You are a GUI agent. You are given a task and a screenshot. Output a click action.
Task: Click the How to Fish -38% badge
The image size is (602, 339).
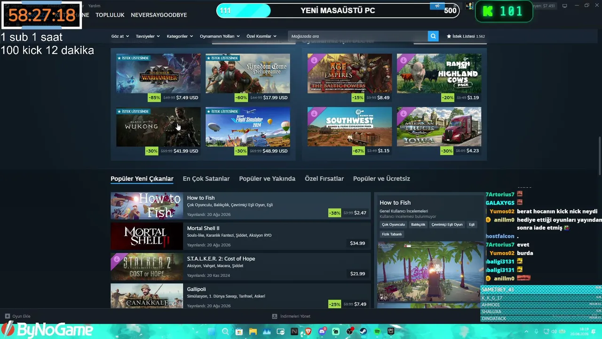pos(334,213)
